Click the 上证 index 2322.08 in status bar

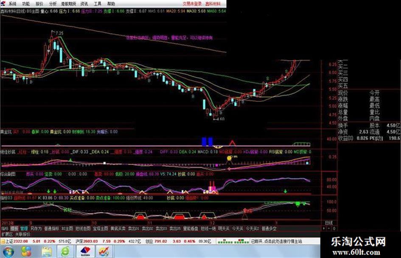[x=17, y=241]
